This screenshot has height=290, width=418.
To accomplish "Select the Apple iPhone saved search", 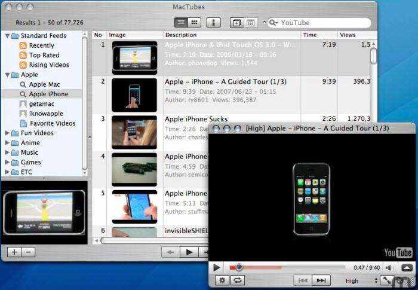I will click(48, 94).
